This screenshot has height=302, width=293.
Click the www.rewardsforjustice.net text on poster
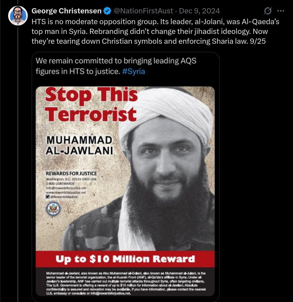(66, 192)
